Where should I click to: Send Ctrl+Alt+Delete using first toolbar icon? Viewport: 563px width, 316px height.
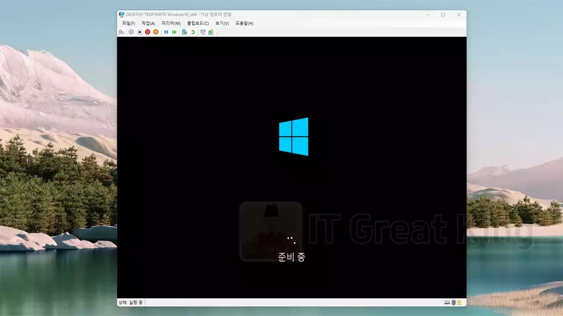click(x=121, y=32)
